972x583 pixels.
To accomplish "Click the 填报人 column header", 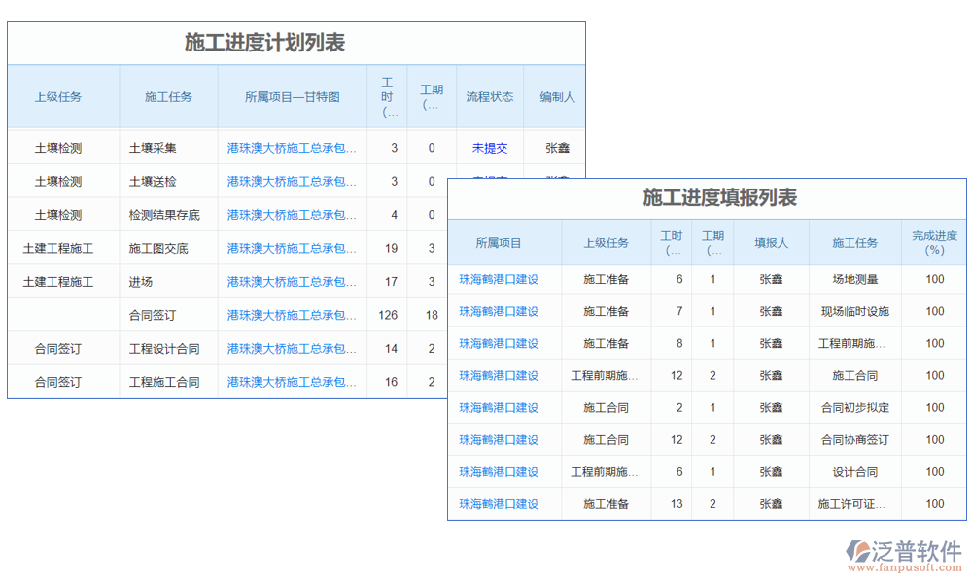I will point(771,242).
